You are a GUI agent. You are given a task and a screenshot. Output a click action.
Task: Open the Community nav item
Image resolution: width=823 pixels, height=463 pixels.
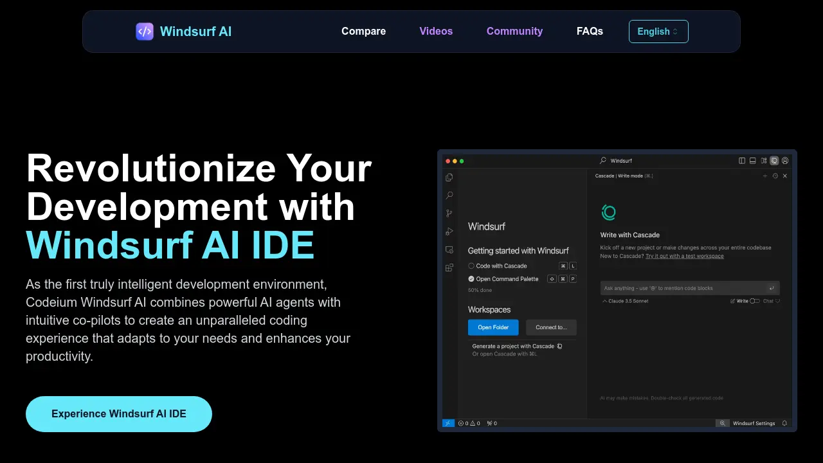point(514,32)
